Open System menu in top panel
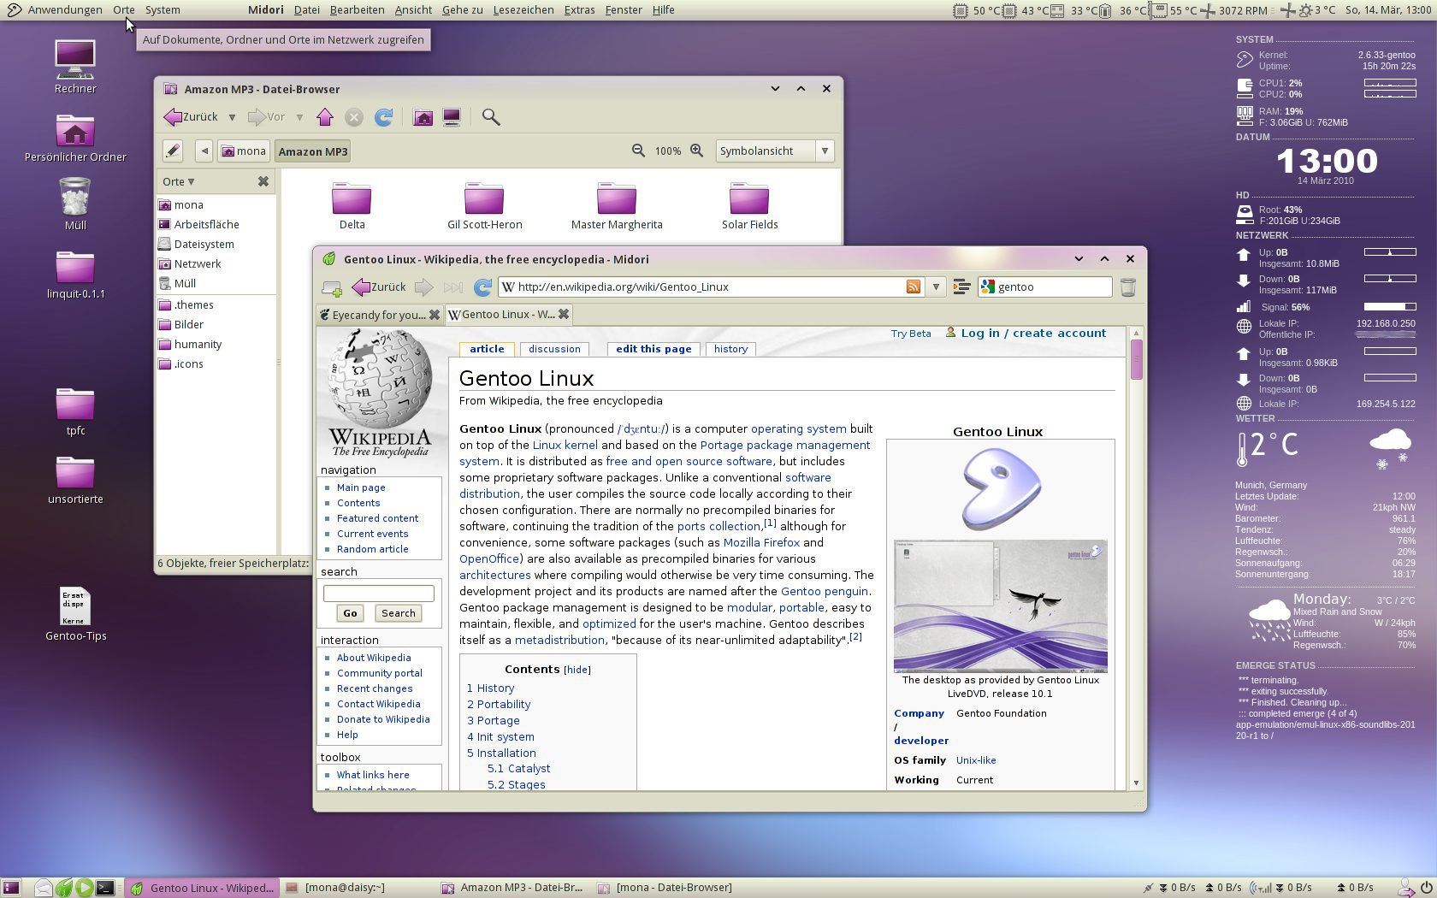This screenshot has height=898, width=1437. coord(163,10)
